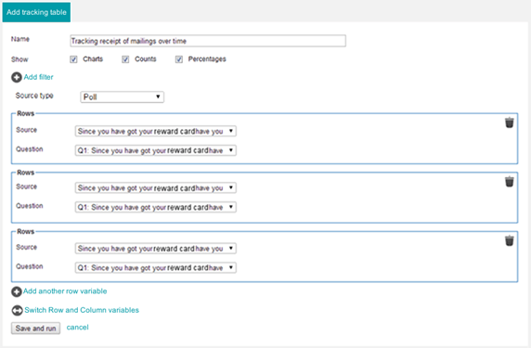Click the Save and run button
This screenshot has width=531, height=348.
click(35, 329)
